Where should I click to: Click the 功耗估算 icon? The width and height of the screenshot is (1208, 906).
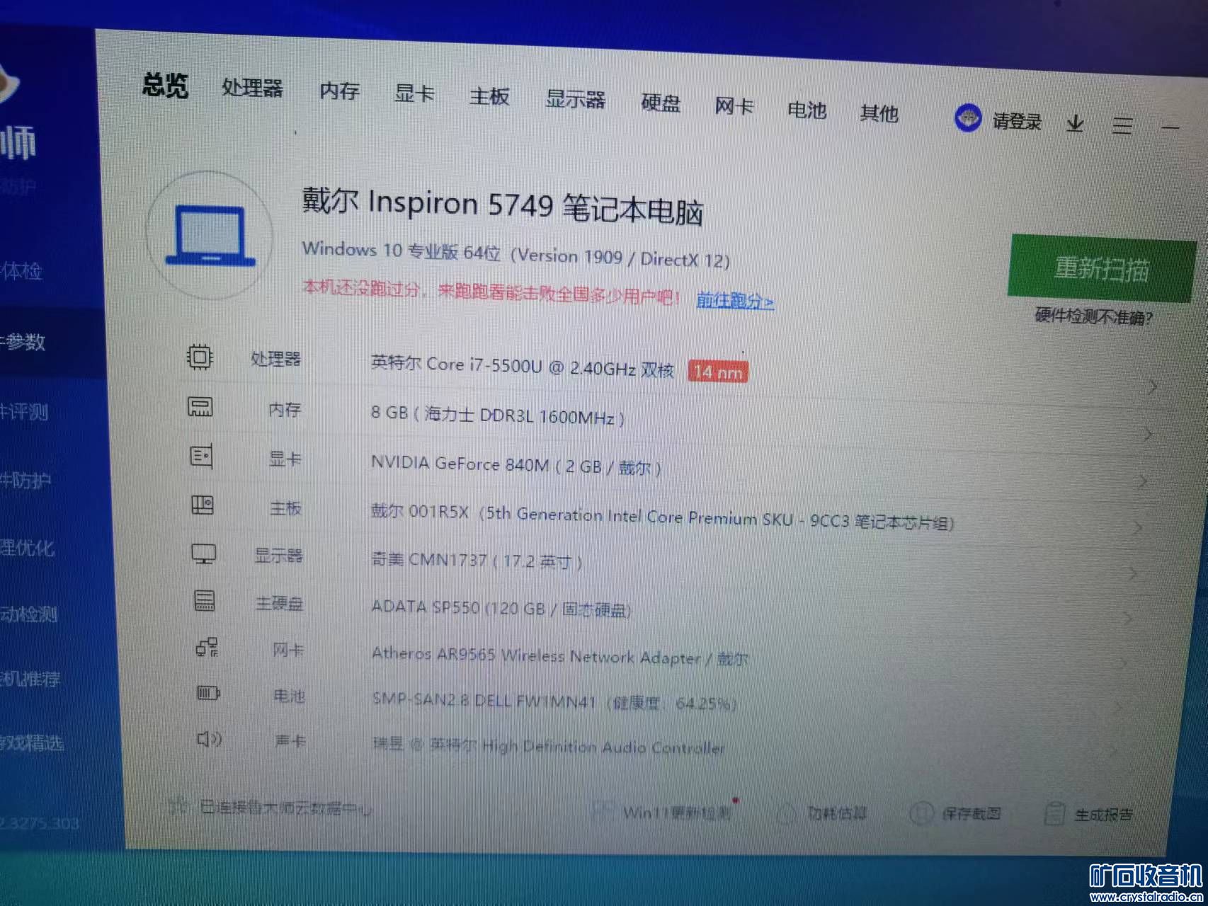click(787, 813)
